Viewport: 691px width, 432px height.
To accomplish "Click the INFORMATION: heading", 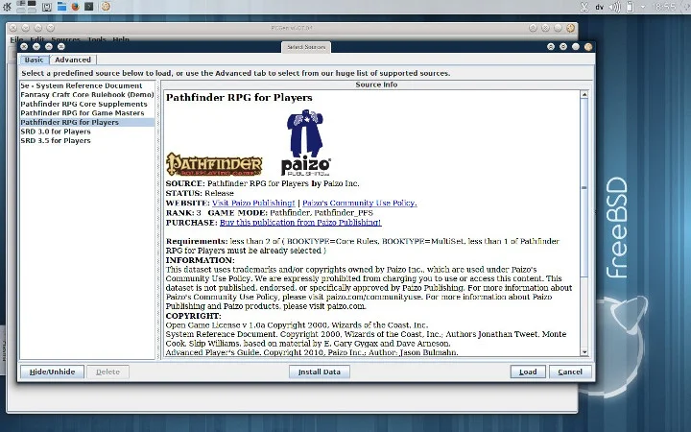I will (x=200, y=260).
